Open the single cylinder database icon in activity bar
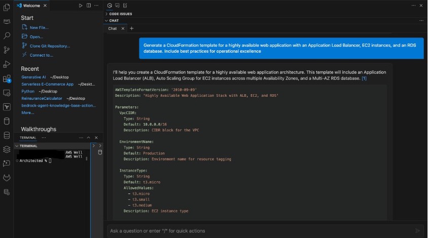Screen dimensions: 428x238 coord(7,121)
